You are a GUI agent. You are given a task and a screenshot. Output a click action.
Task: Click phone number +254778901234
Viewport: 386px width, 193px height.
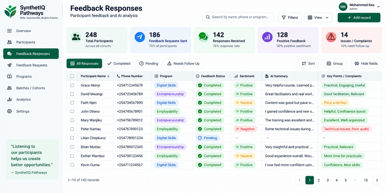pos(130,138)
